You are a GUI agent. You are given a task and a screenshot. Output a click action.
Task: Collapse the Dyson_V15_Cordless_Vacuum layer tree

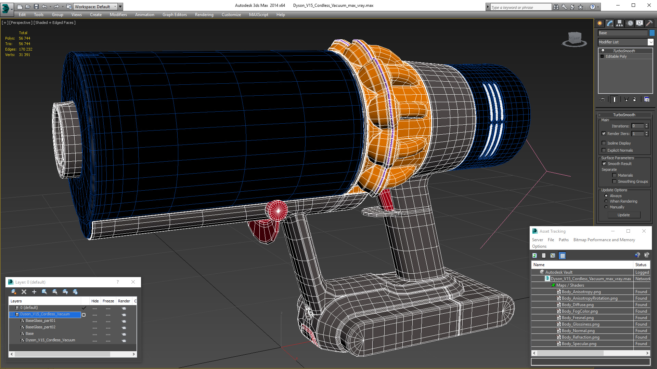(11, 314)
